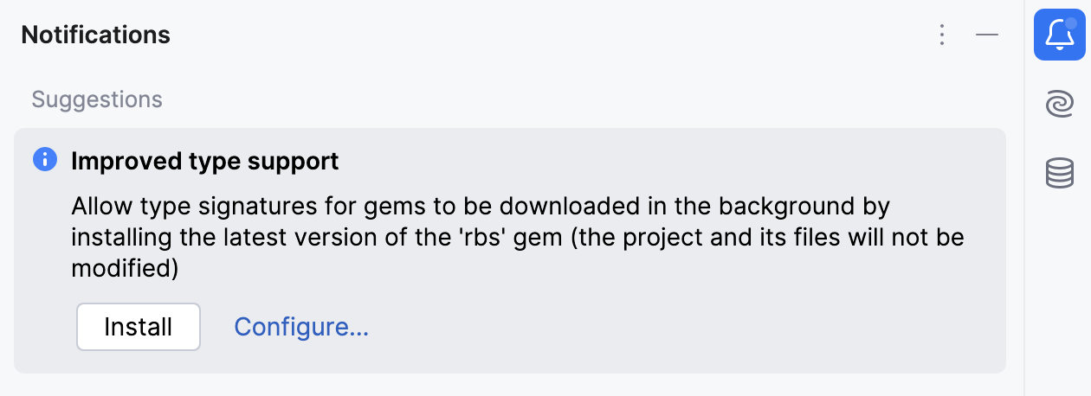The image size is (1091, 396).
Task: Click the blue unread dot on bell
Action: [x=1070, y=24]
